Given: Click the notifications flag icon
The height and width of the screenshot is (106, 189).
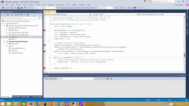Looking at the screenshot, I should [145, 1].
